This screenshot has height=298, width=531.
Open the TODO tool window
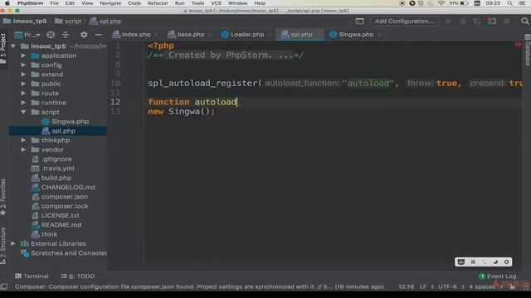78,276
